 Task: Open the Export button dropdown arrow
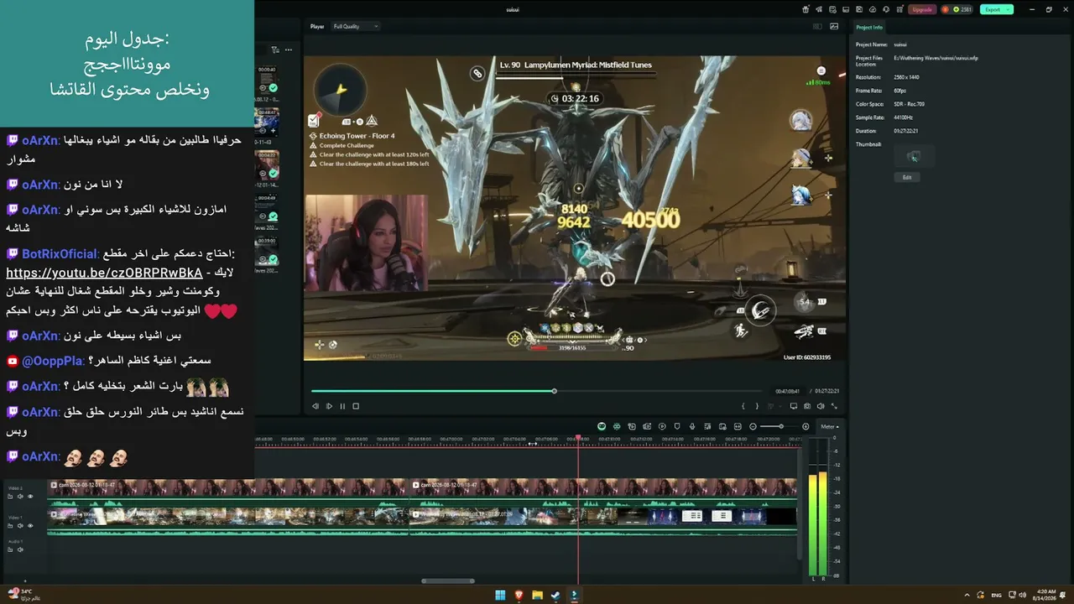1009,9
